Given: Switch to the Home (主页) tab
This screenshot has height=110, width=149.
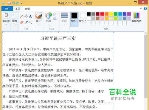Looking at the screenshot, I should [x=18, y=9].
